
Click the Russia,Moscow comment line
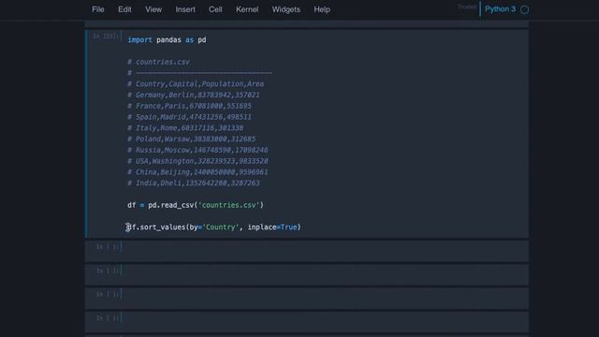(x=197, y=150)
